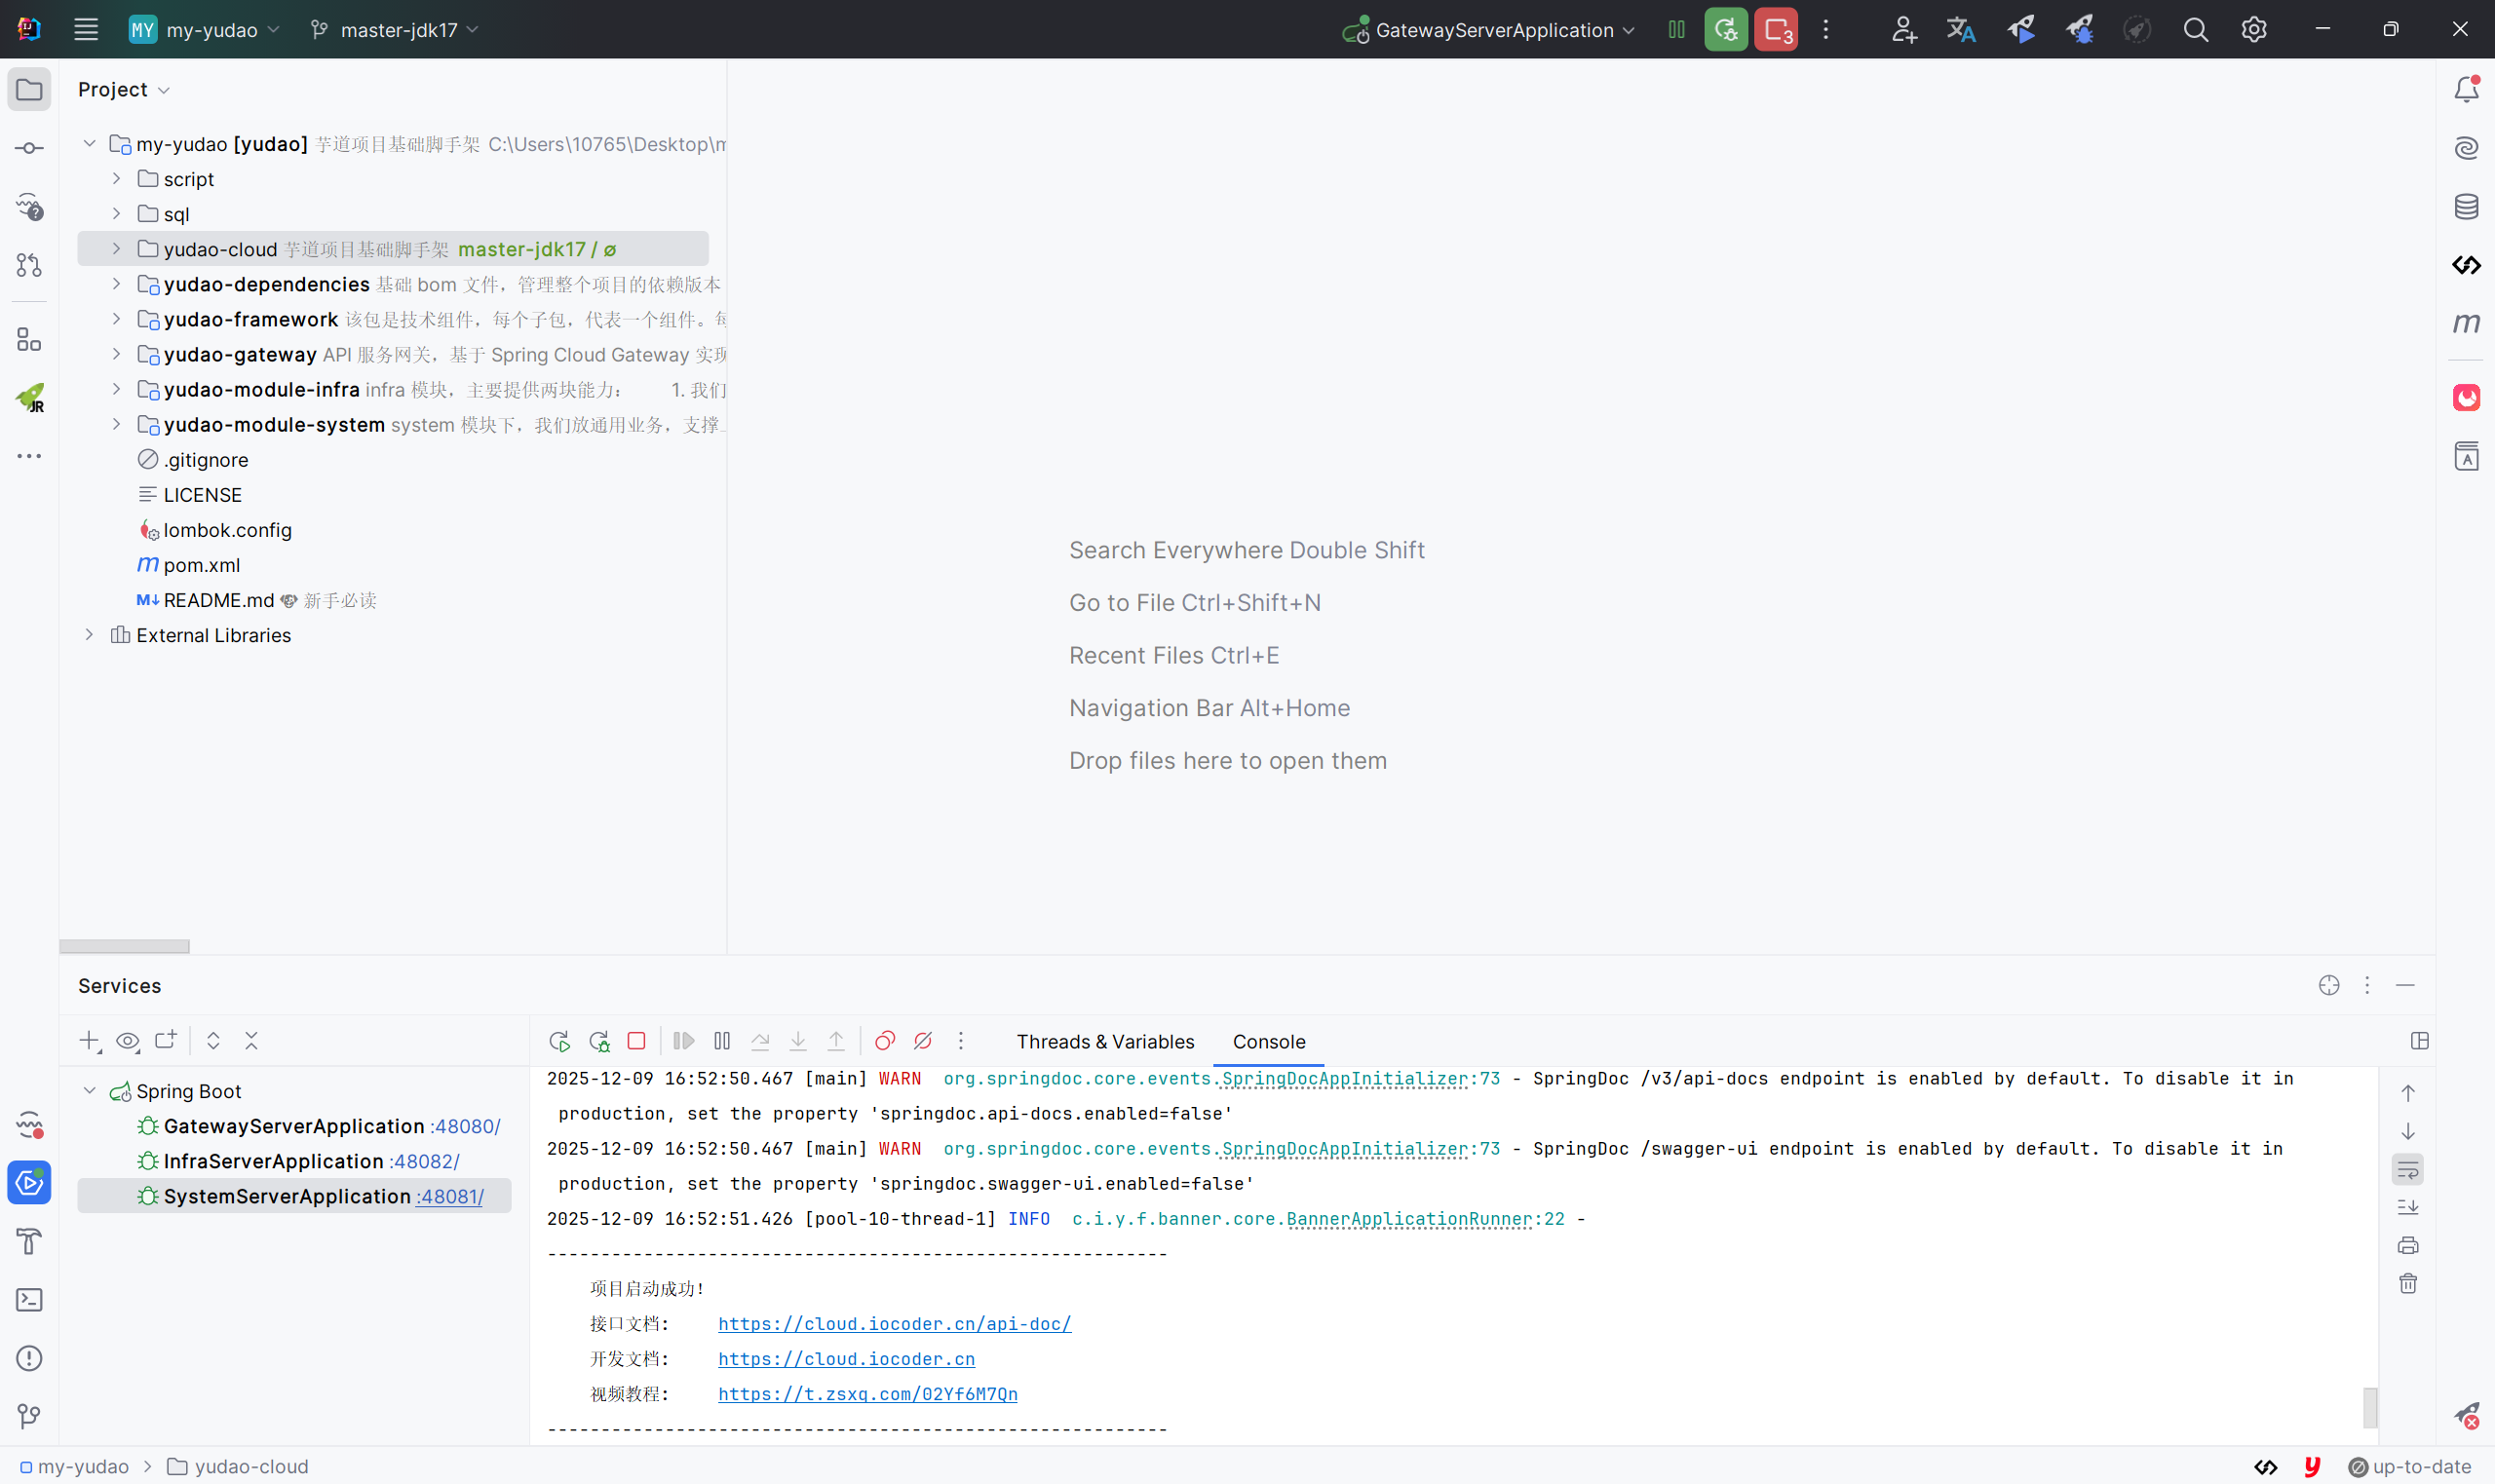
Task: Click the red Stop button in Services
Action: click(636, 1041)
